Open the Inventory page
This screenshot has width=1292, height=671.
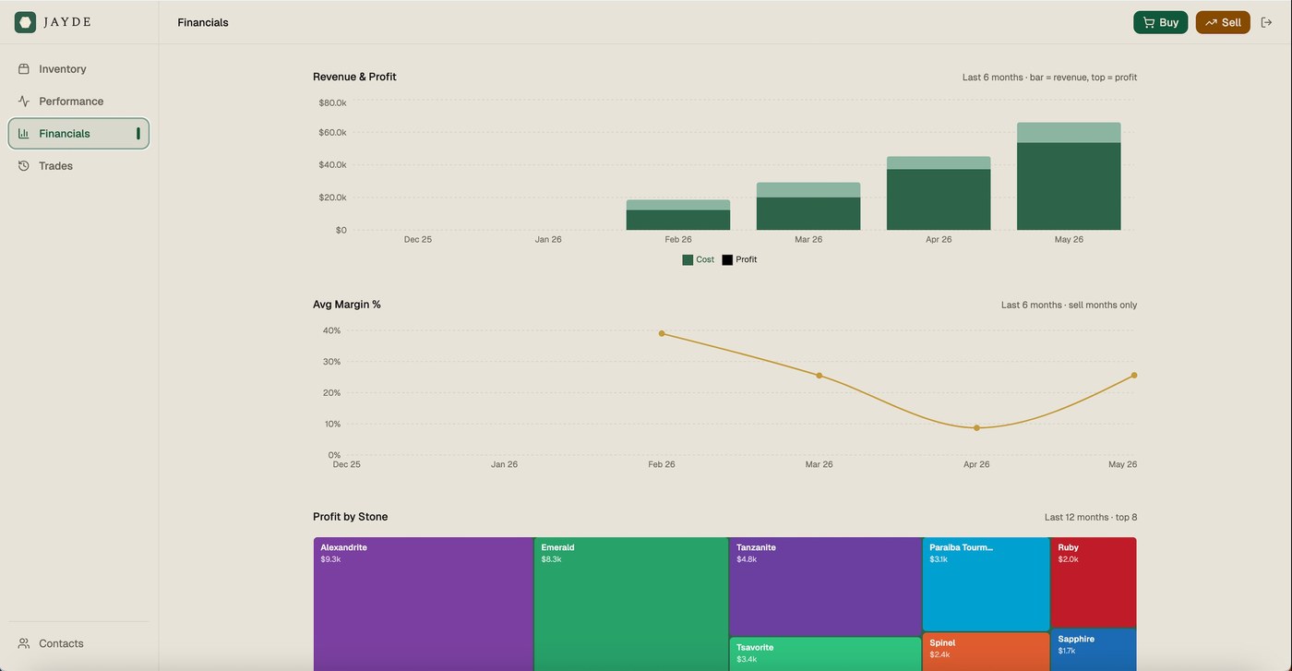click(78, 69)
